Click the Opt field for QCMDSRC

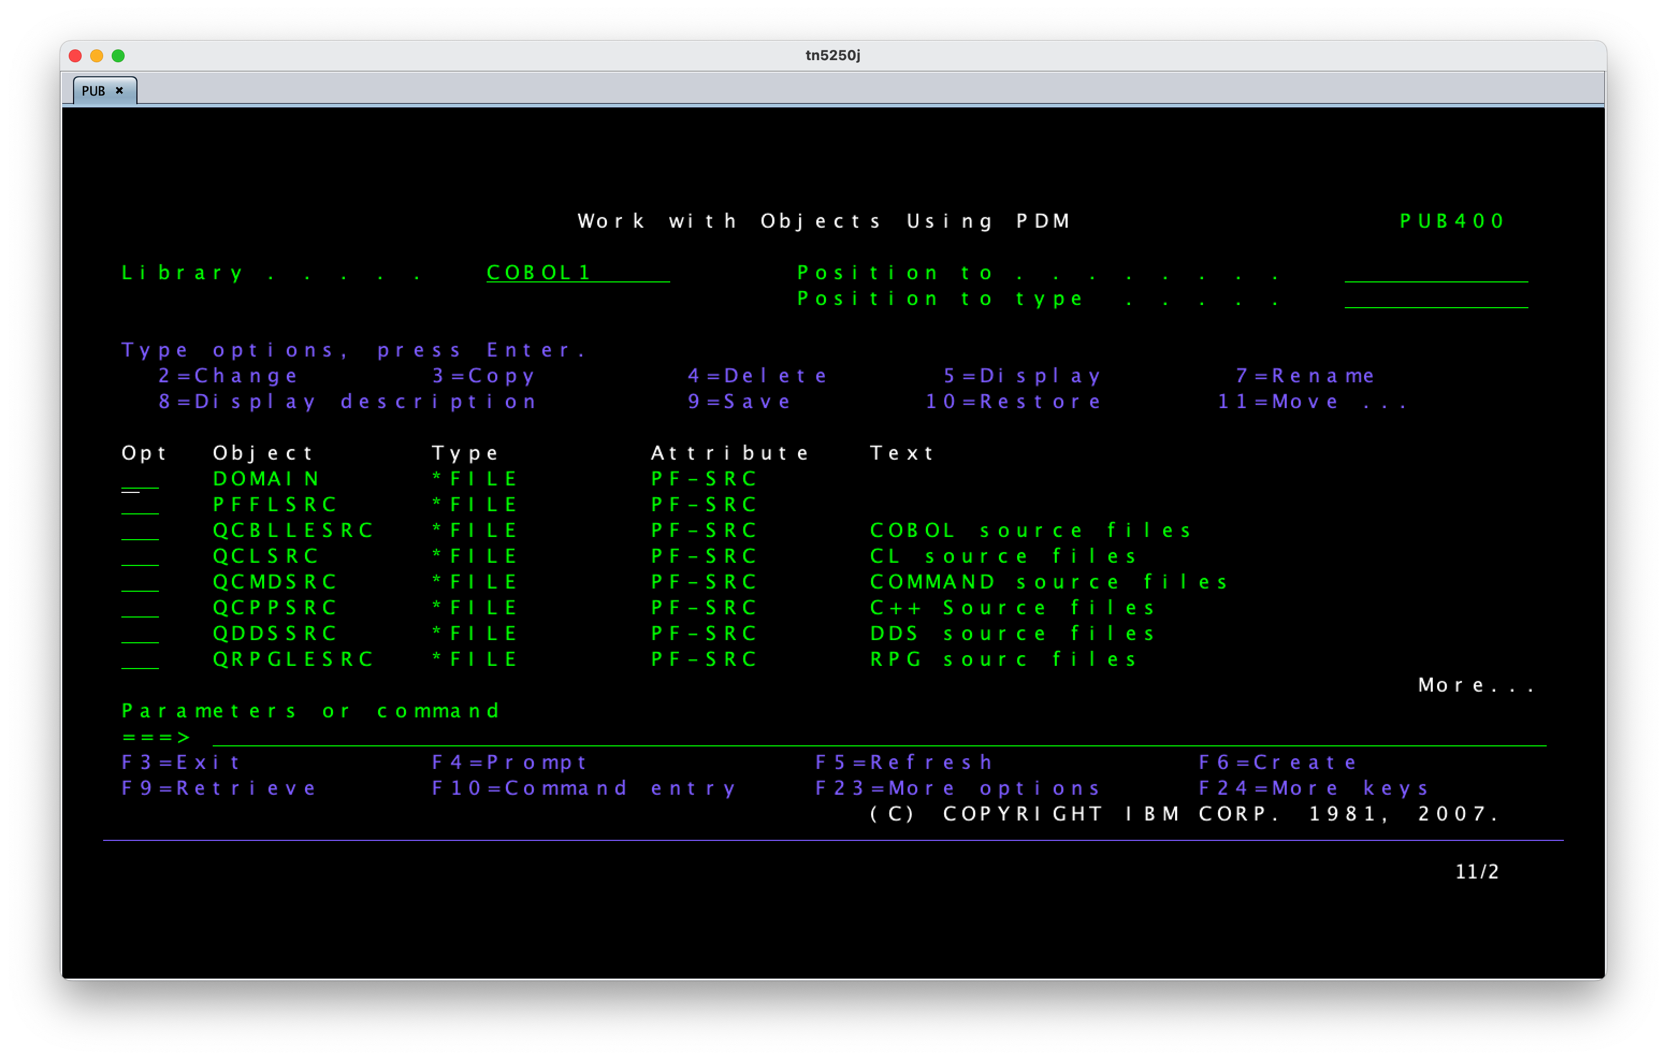pos(140,582)
